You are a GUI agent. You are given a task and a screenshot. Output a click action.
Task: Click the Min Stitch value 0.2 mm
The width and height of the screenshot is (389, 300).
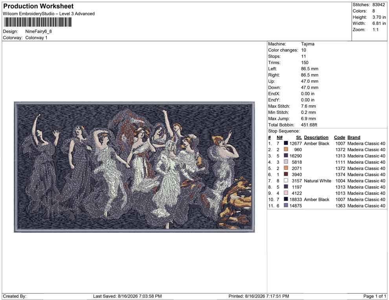point(308,112)
